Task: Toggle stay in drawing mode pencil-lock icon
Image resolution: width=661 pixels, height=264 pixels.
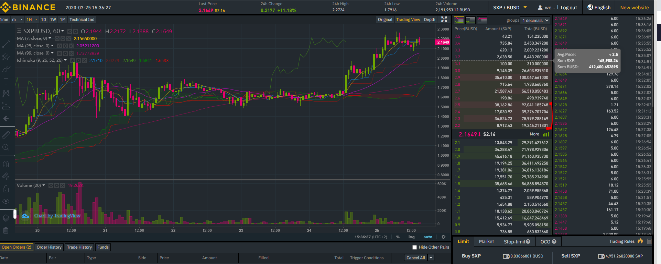Action: [6, 176]
